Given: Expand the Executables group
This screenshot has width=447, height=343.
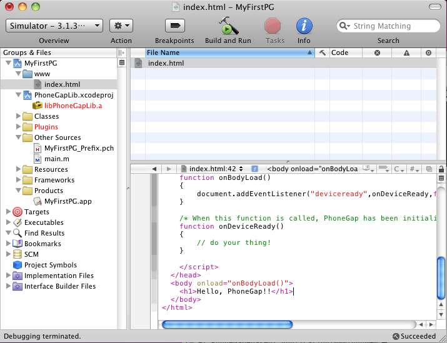Looking at the screenshot, I should [8, 222].
